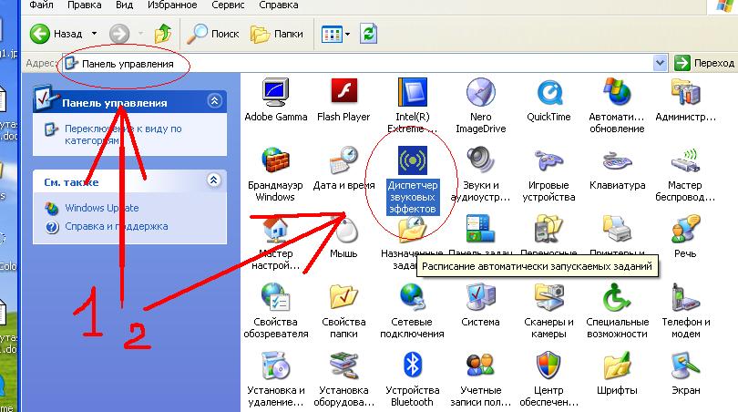Open the Nero ImageDrive icon

click(x=480, y=94)
